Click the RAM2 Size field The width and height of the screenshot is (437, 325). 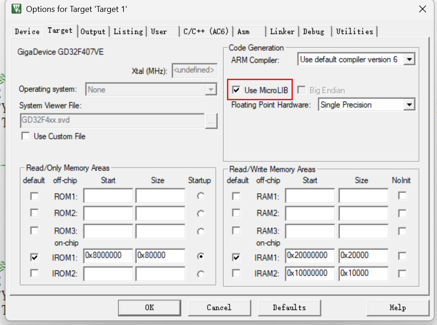pyautogui.click(x=363, y=213)
